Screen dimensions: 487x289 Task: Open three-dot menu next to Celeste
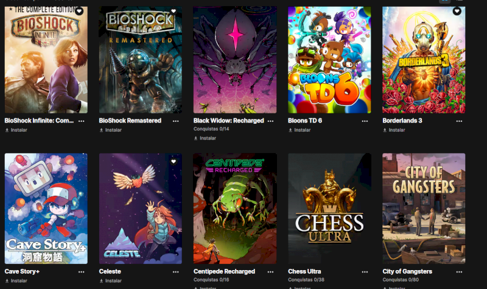tap(176, 272)
